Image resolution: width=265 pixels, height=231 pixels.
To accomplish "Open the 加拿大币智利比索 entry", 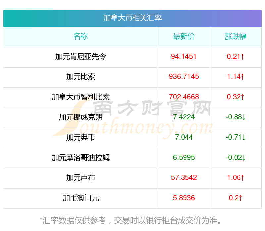I will [80, 97].
